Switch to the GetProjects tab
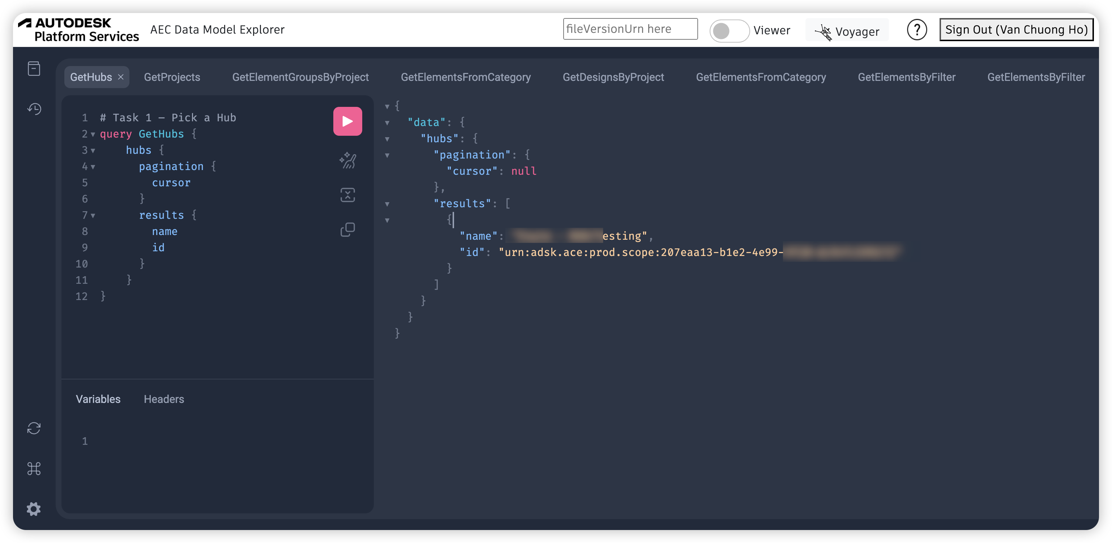 (x=172, y=77)
